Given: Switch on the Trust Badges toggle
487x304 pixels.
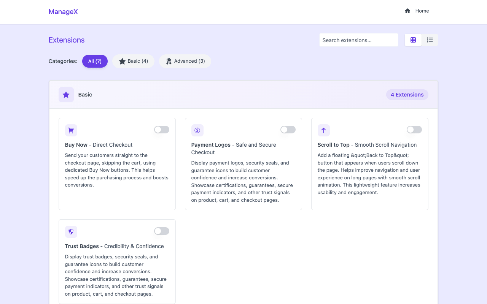Looking at the screenshot, I should [x=162, y=231].
